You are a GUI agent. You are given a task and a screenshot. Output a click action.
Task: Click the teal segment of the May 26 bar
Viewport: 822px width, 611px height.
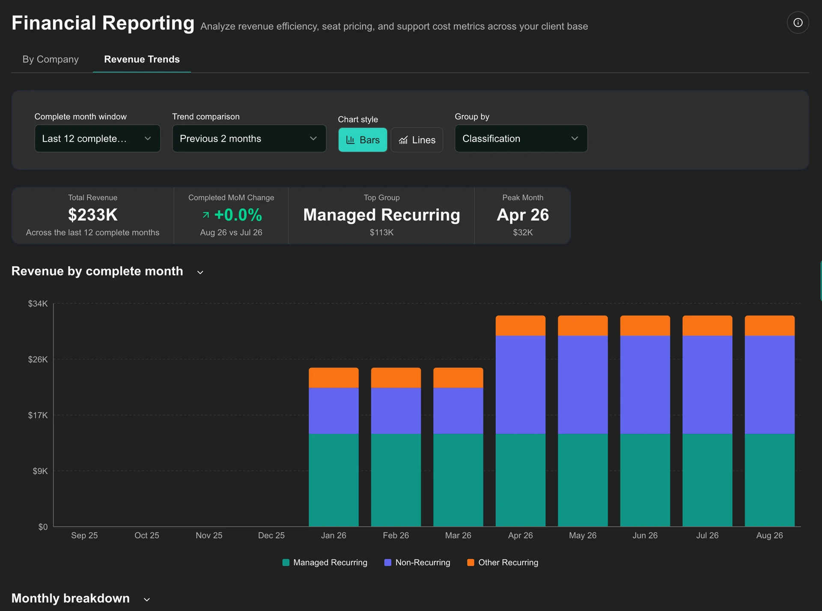pos(583,480)
